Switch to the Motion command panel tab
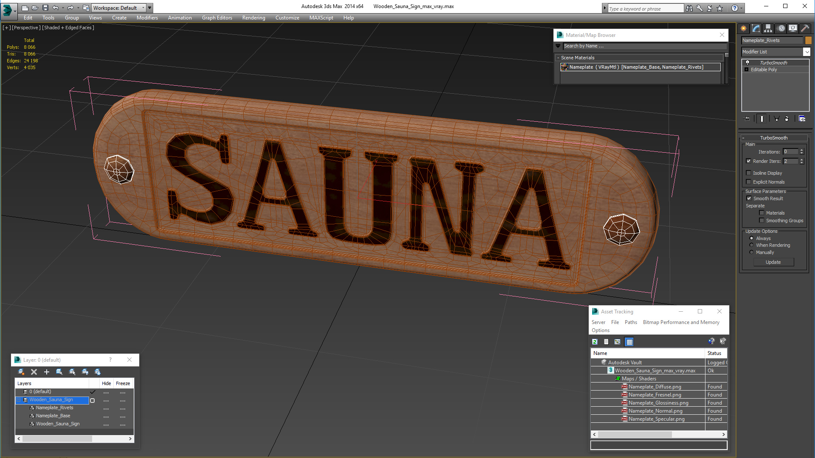Image resolution: width=815 pixels, height=458 pixels. (x=781, y=28)
